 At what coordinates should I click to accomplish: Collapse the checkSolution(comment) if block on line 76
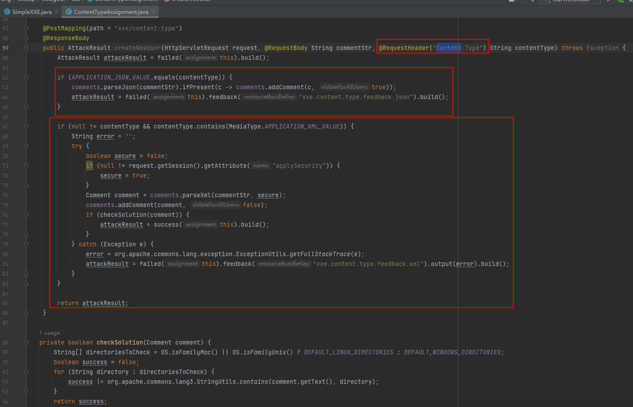(26, 215)
